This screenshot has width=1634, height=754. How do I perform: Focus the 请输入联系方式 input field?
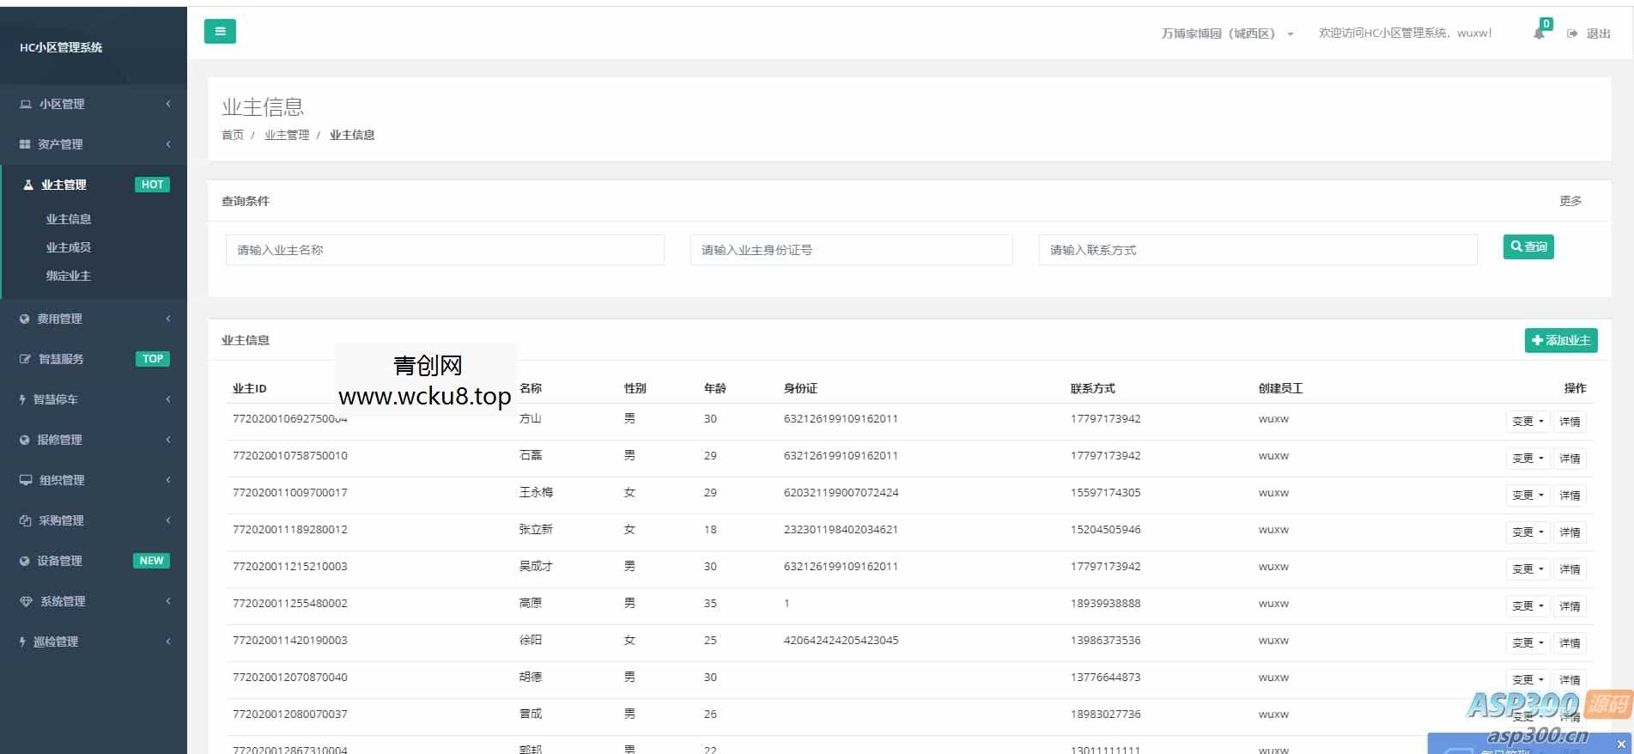pyautogui.click(x=1258, y=250)
